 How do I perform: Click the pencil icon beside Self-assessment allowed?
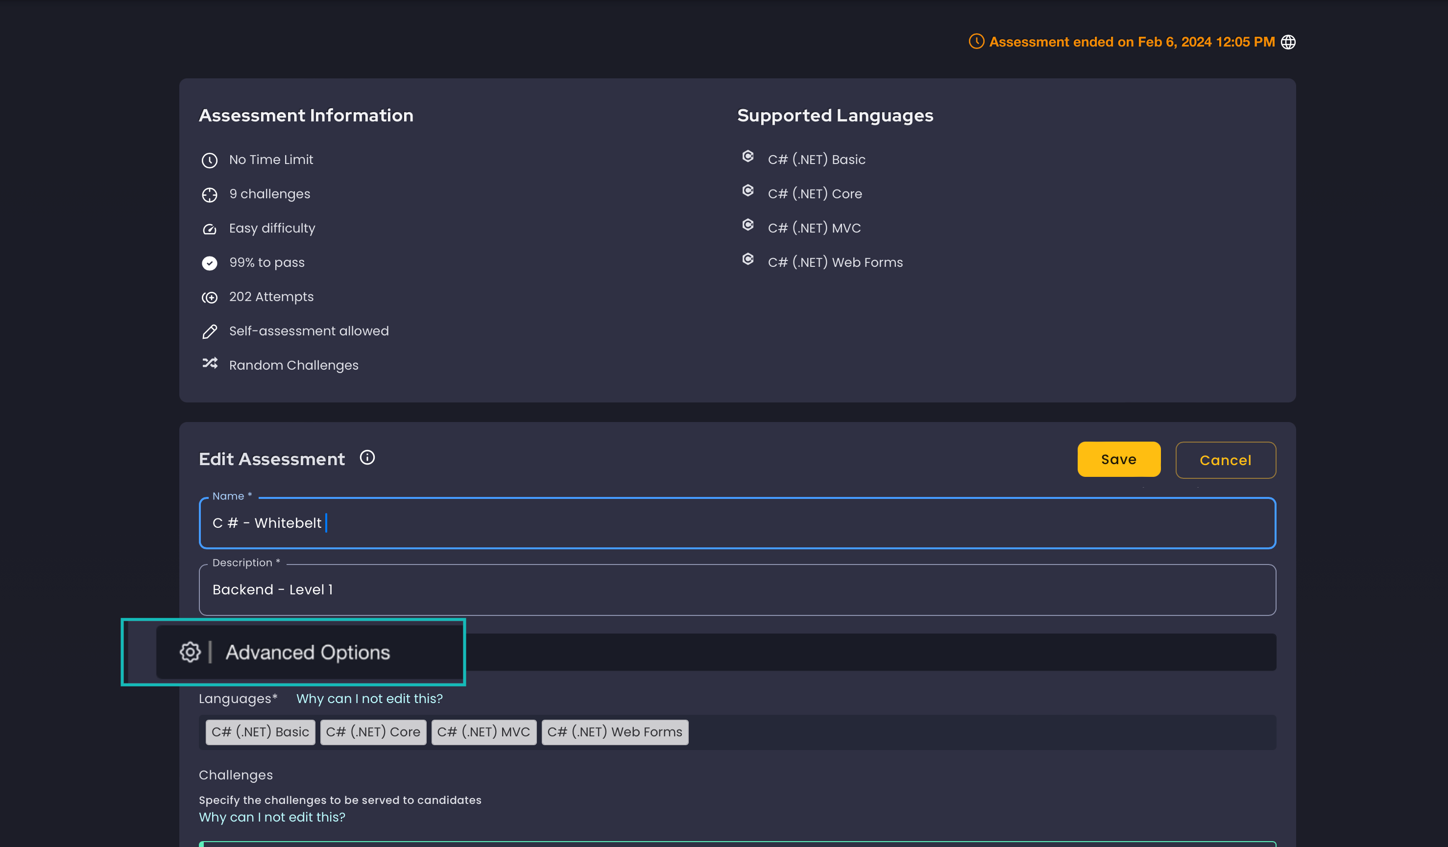coord(209,331)
